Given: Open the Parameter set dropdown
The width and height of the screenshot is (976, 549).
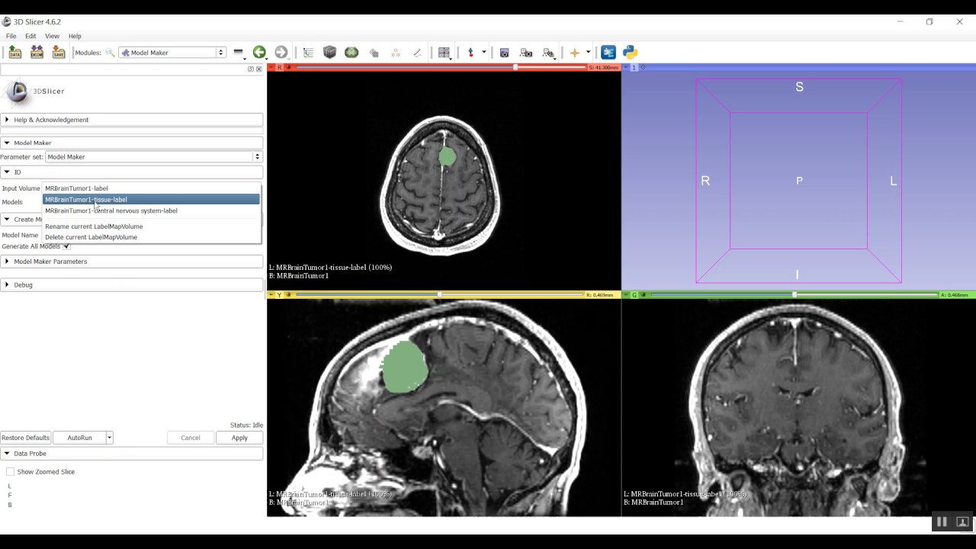Looking at the screenshot, I should [x=153, y=157].
